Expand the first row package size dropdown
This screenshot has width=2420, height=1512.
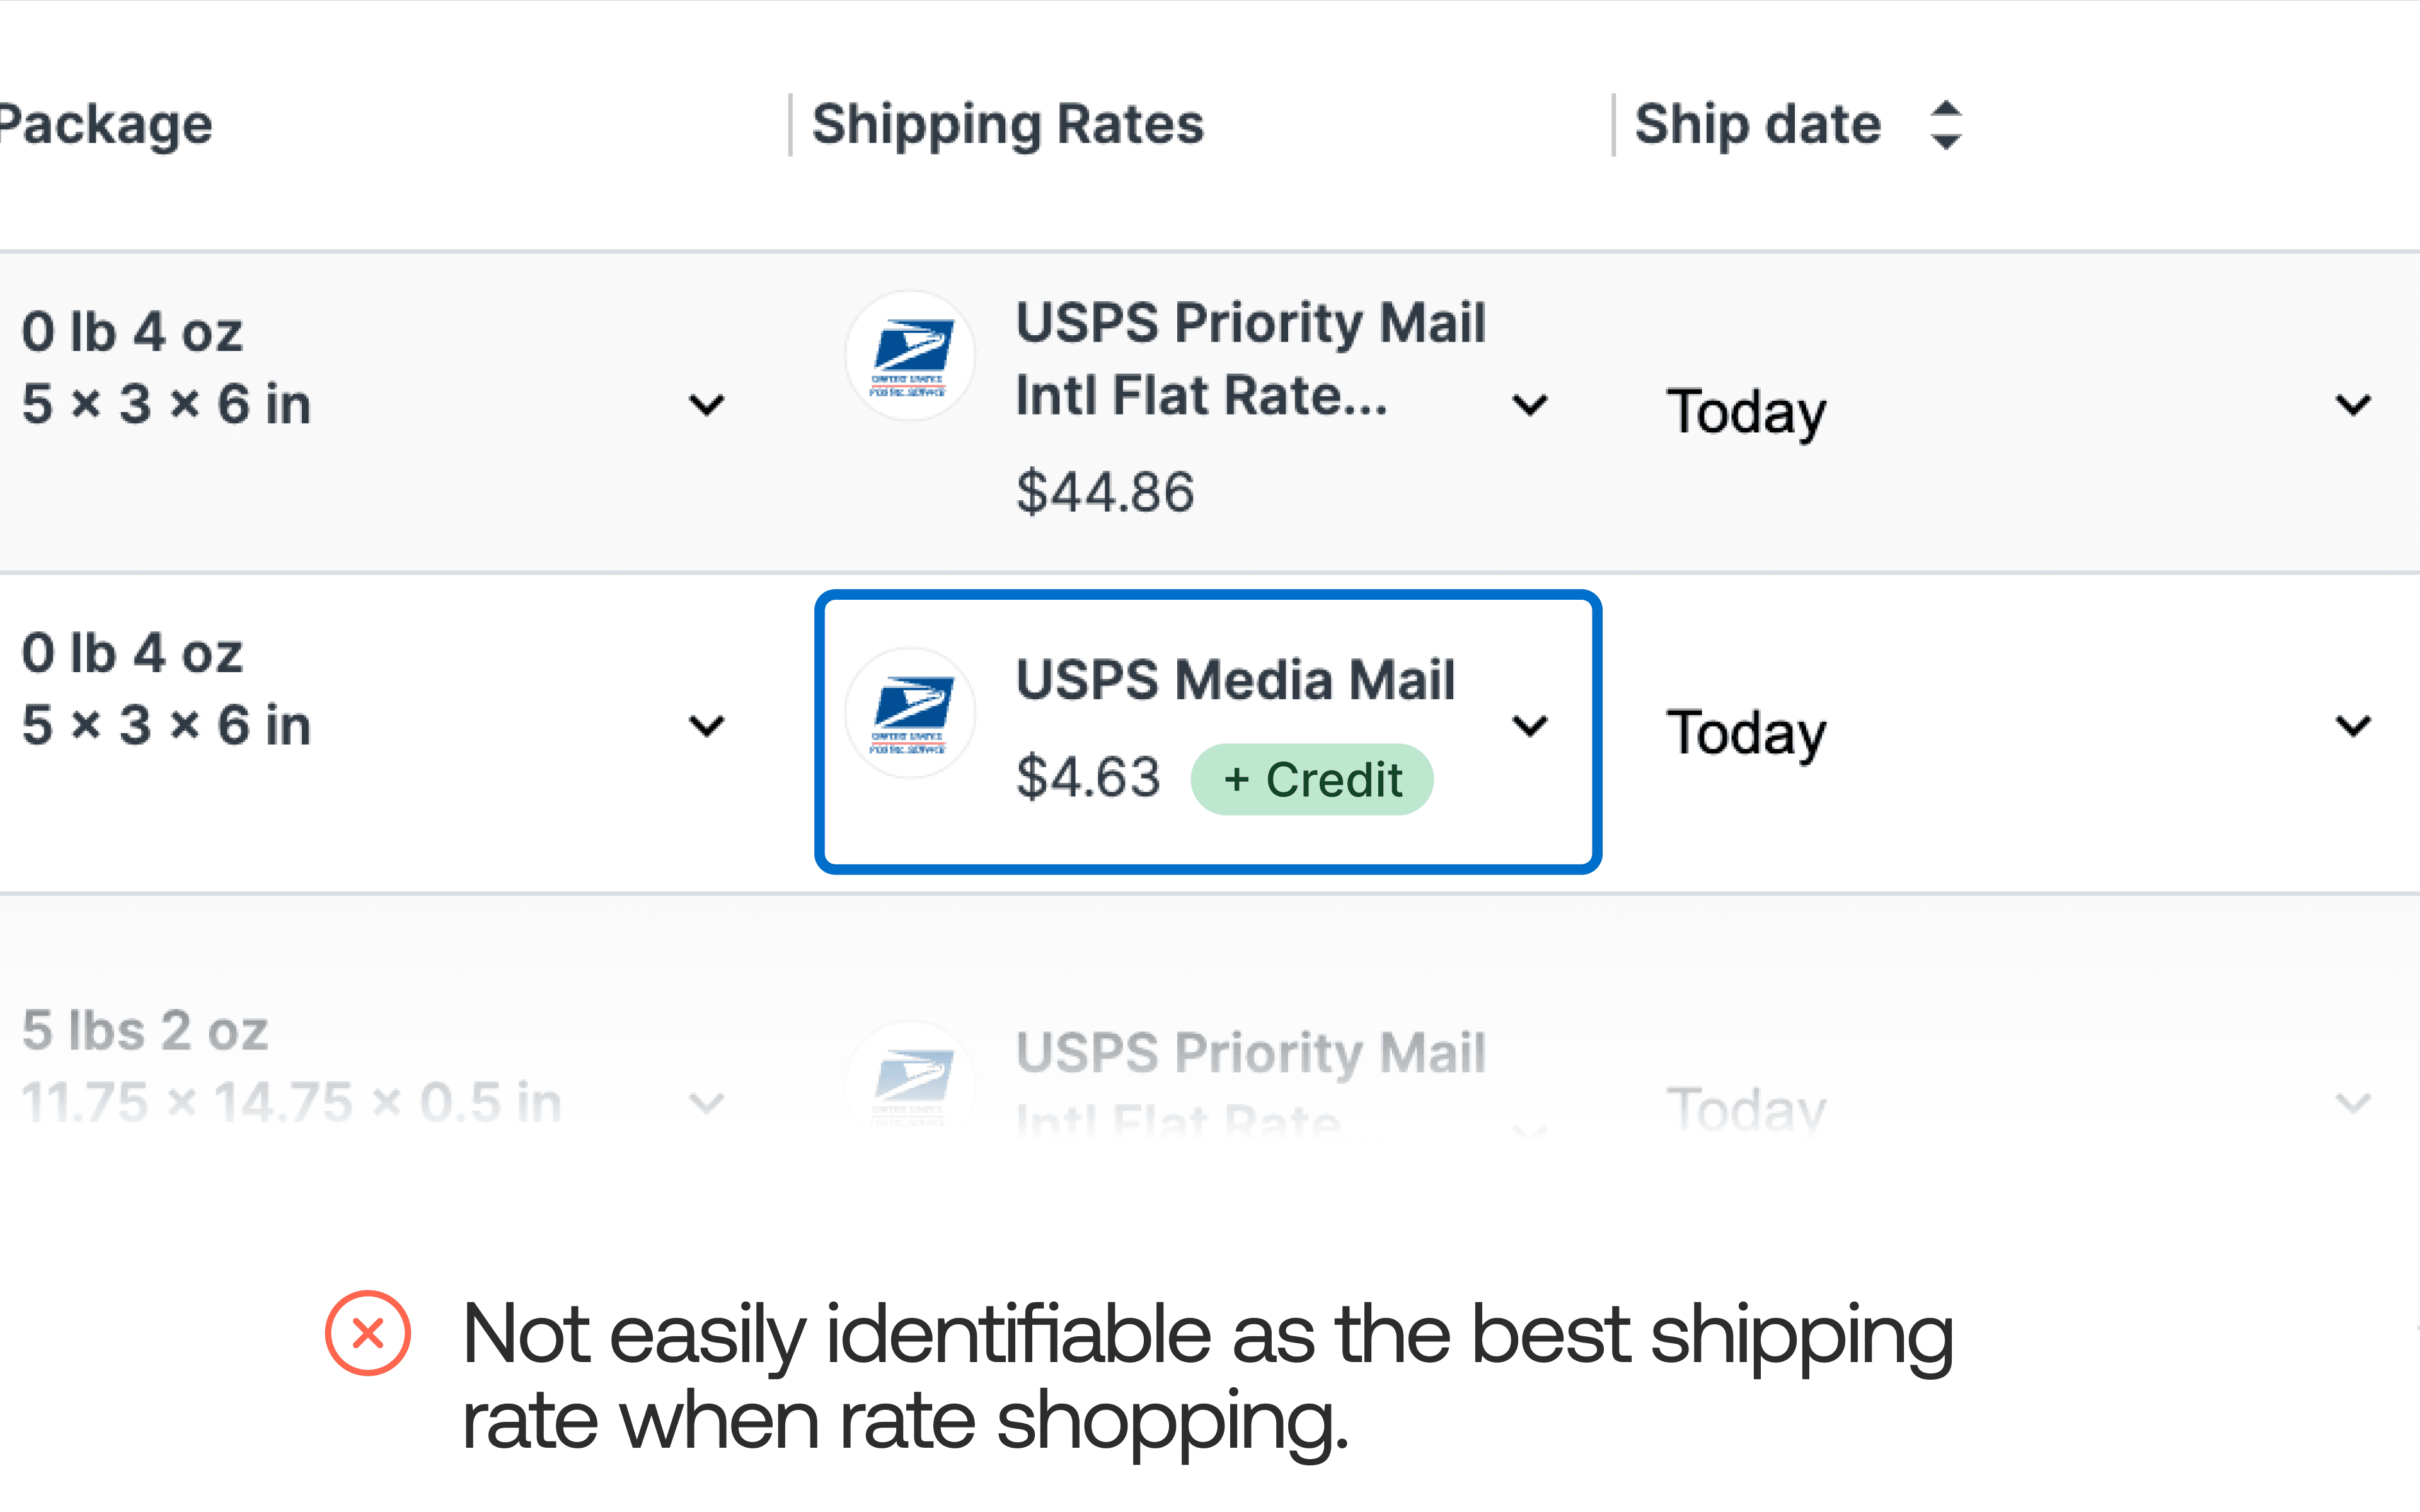pos(707,405)
